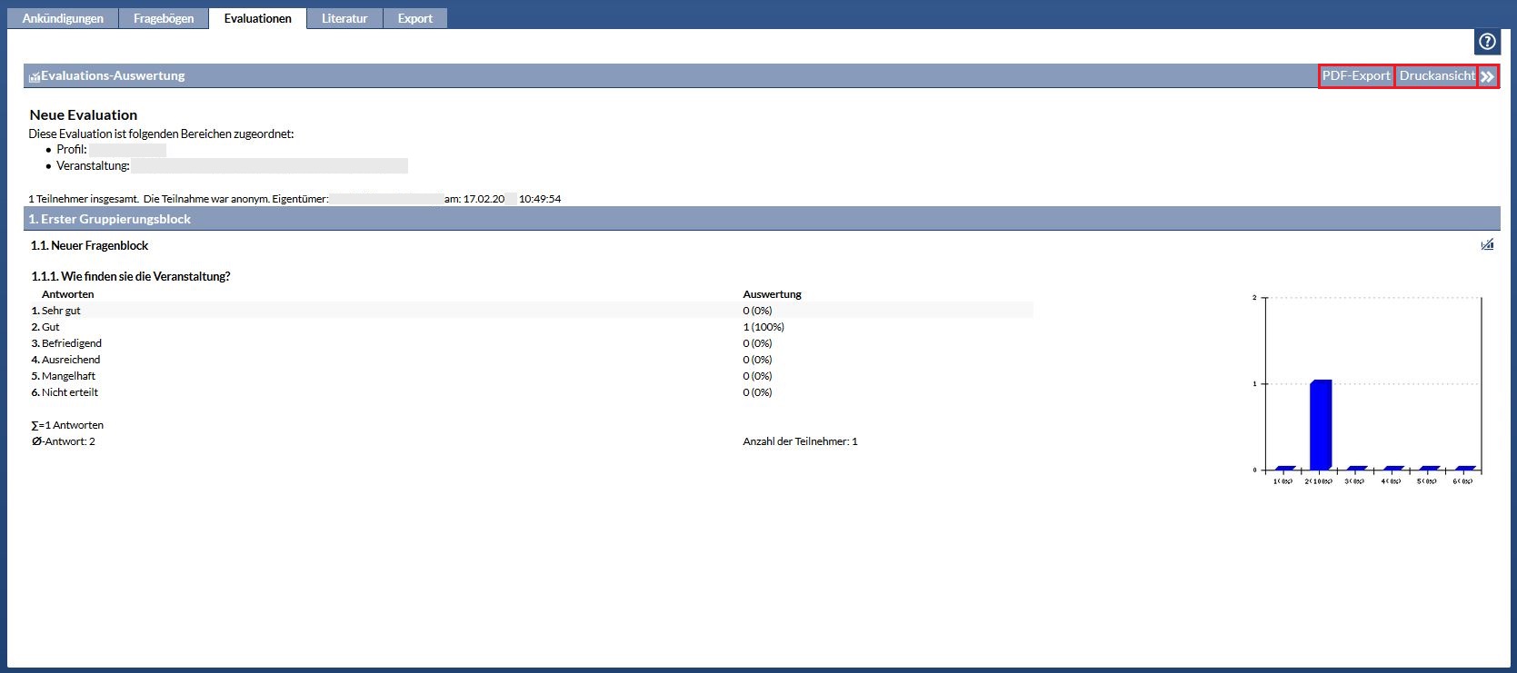Screen dimensions: 1517x673
Task: Select the 'Sehr gut' answer row
Action: pos(61,311)
